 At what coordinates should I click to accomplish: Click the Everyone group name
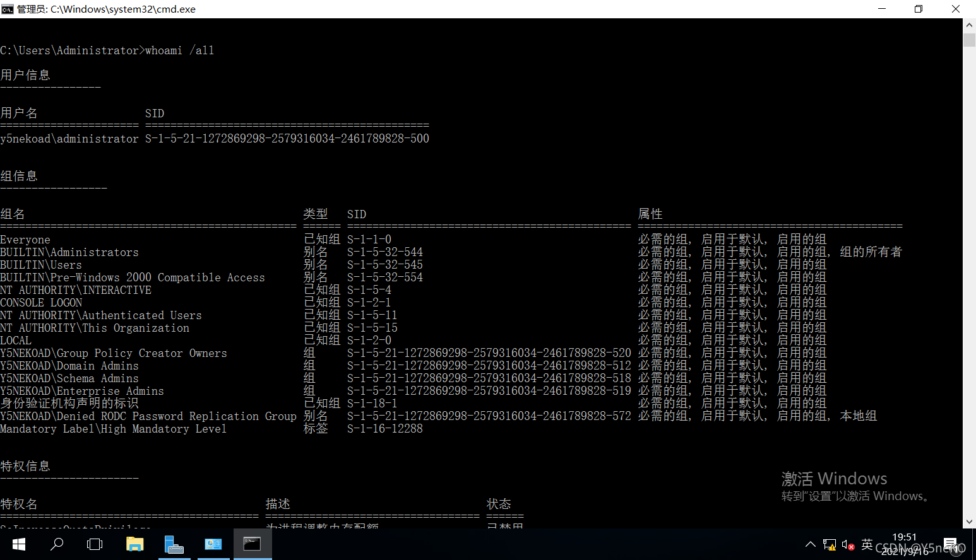coord(25,240)
